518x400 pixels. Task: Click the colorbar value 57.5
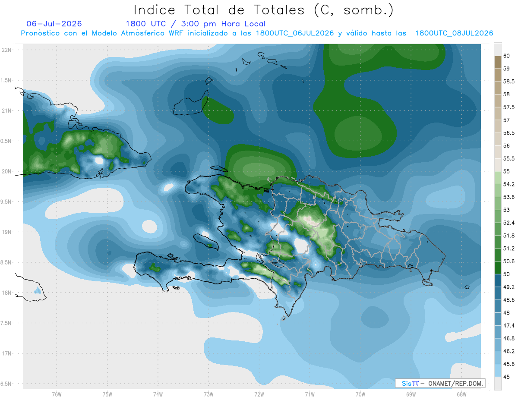point(509,107)
